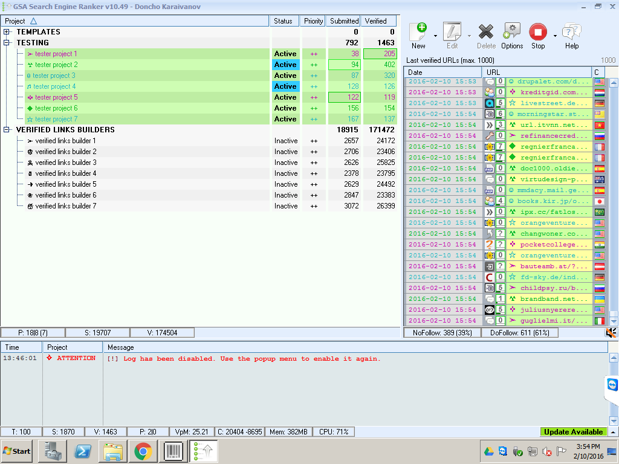This screenshot has width=619, height=464.
Task: Click the eye icon in the juliusnyerere row
Action: (x=490, y=310)
